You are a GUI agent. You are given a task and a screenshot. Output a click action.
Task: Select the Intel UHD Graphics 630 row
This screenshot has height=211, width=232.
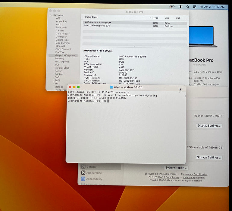tap(135, 26)
